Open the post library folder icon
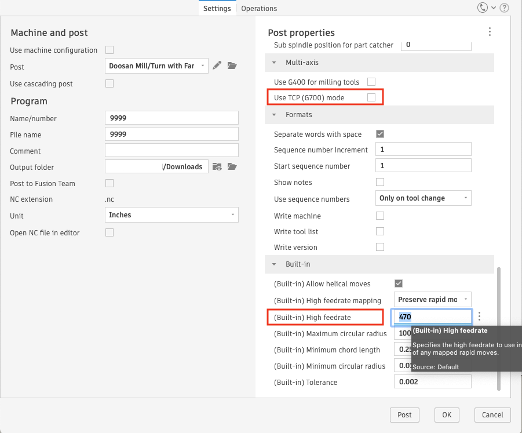Screen dimensions: 522x433 point(232,66)
